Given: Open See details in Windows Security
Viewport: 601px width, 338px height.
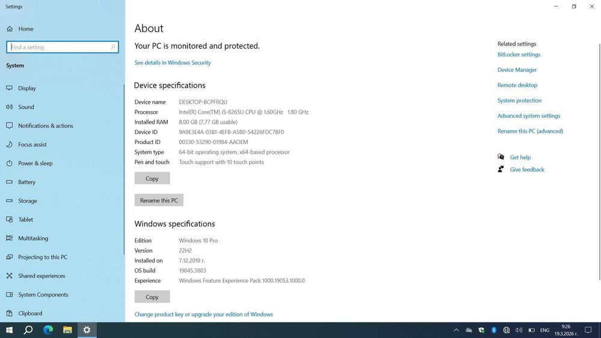Looking at the screenshot, I should coord(172,62).
